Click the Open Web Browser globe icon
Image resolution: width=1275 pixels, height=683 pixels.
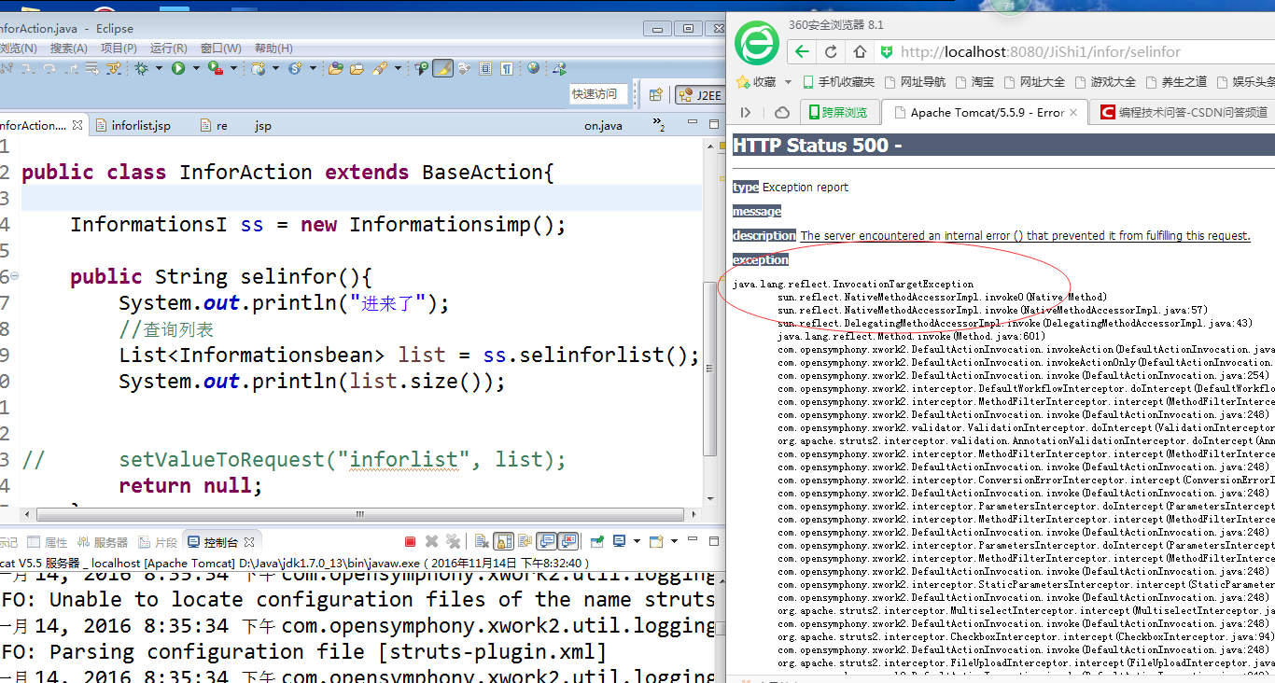pos(533,68)
